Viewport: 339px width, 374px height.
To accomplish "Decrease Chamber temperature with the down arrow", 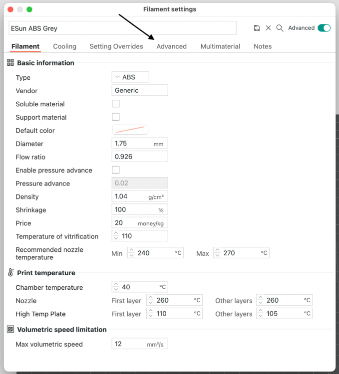I will pos(116,289).
